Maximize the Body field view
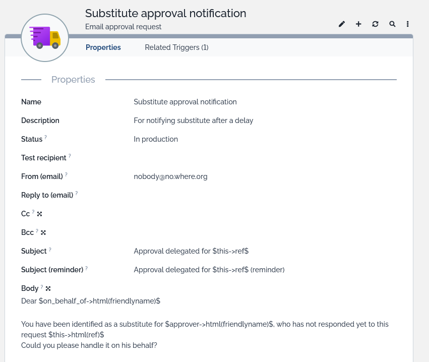 pos(48,289)
